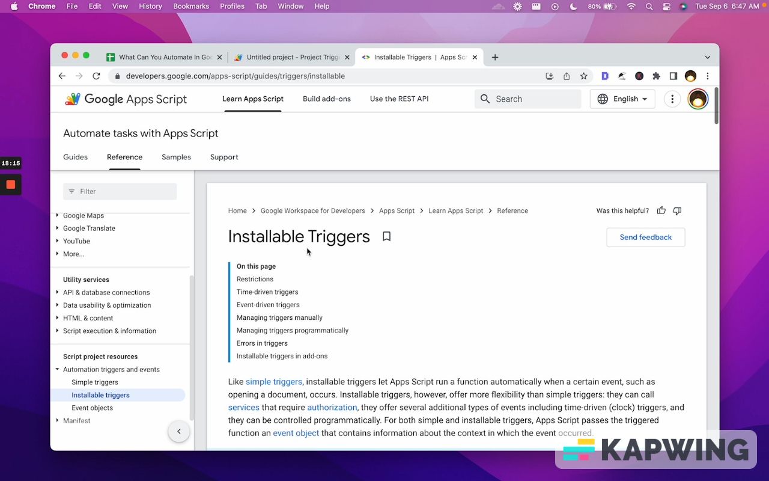Close the Installable Triggers tab
This screenshot has width=769, height=481.
coord(475,57)
